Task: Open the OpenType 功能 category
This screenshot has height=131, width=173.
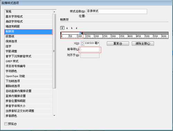Action: tap(28, 76)
